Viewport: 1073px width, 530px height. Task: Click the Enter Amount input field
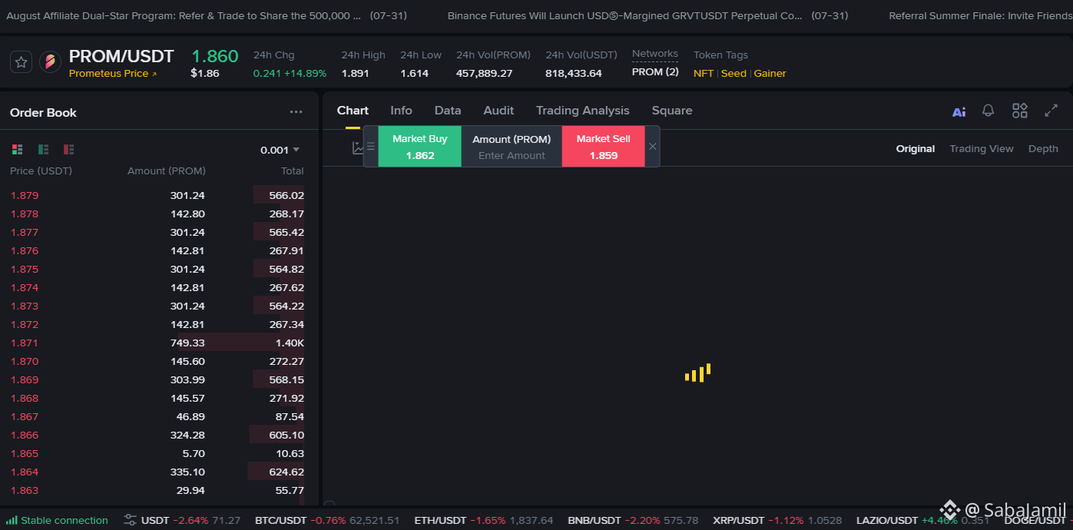pos(512,155)
